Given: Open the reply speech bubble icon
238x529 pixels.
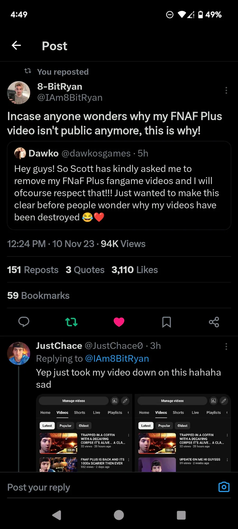Looking at the screenshot, I should (x=24, y=322).
